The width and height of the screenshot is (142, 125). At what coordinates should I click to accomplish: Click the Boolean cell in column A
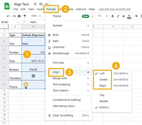click(x=15, y=67)
